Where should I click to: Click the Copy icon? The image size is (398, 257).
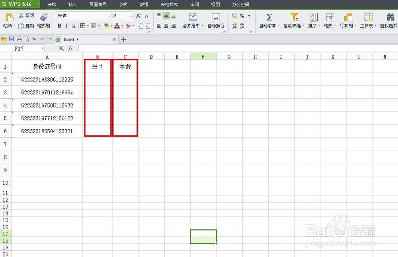[x=21, y=25]
